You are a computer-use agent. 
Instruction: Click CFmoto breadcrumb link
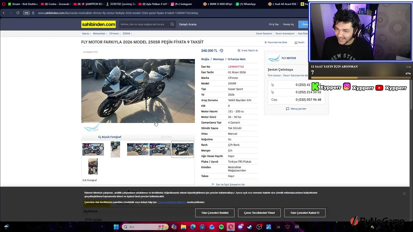(114, 34)
